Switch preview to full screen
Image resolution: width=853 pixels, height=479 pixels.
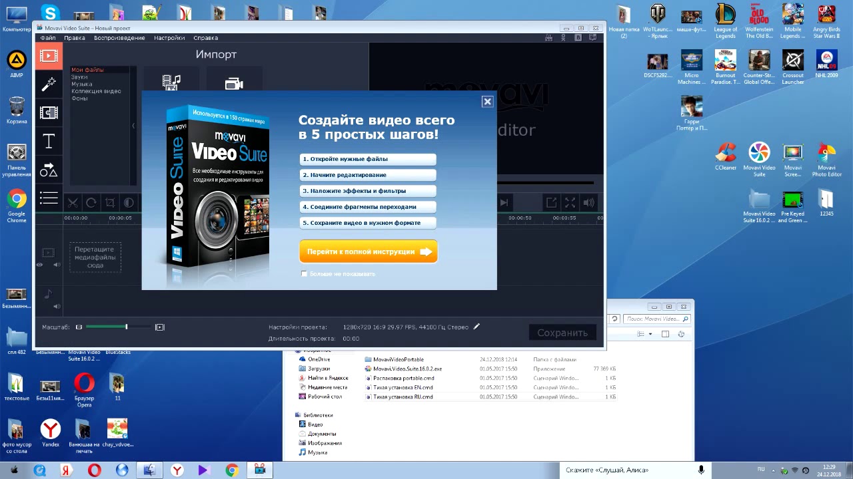(x=570, y=203)
